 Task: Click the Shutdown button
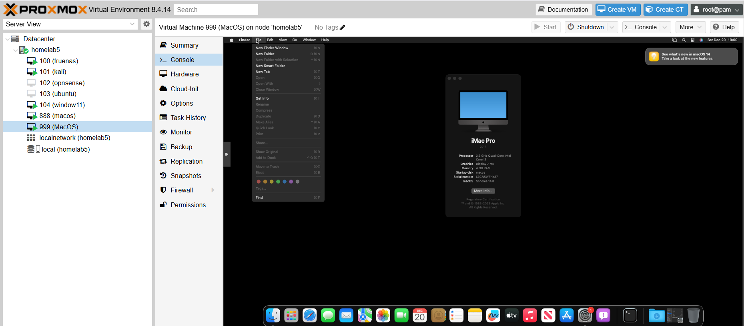click(586, 27)
